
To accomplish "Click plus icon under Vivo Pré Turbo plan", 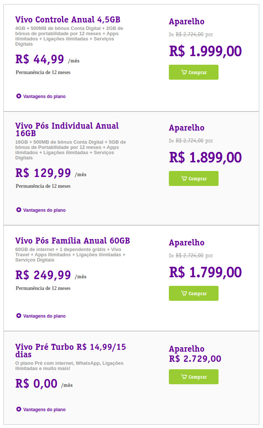I will [x=19, y=409].
